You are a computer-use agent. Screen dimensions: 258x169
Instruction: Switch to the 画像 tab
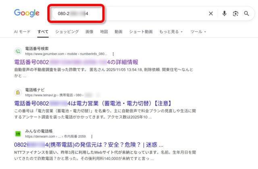pos(89,31)
